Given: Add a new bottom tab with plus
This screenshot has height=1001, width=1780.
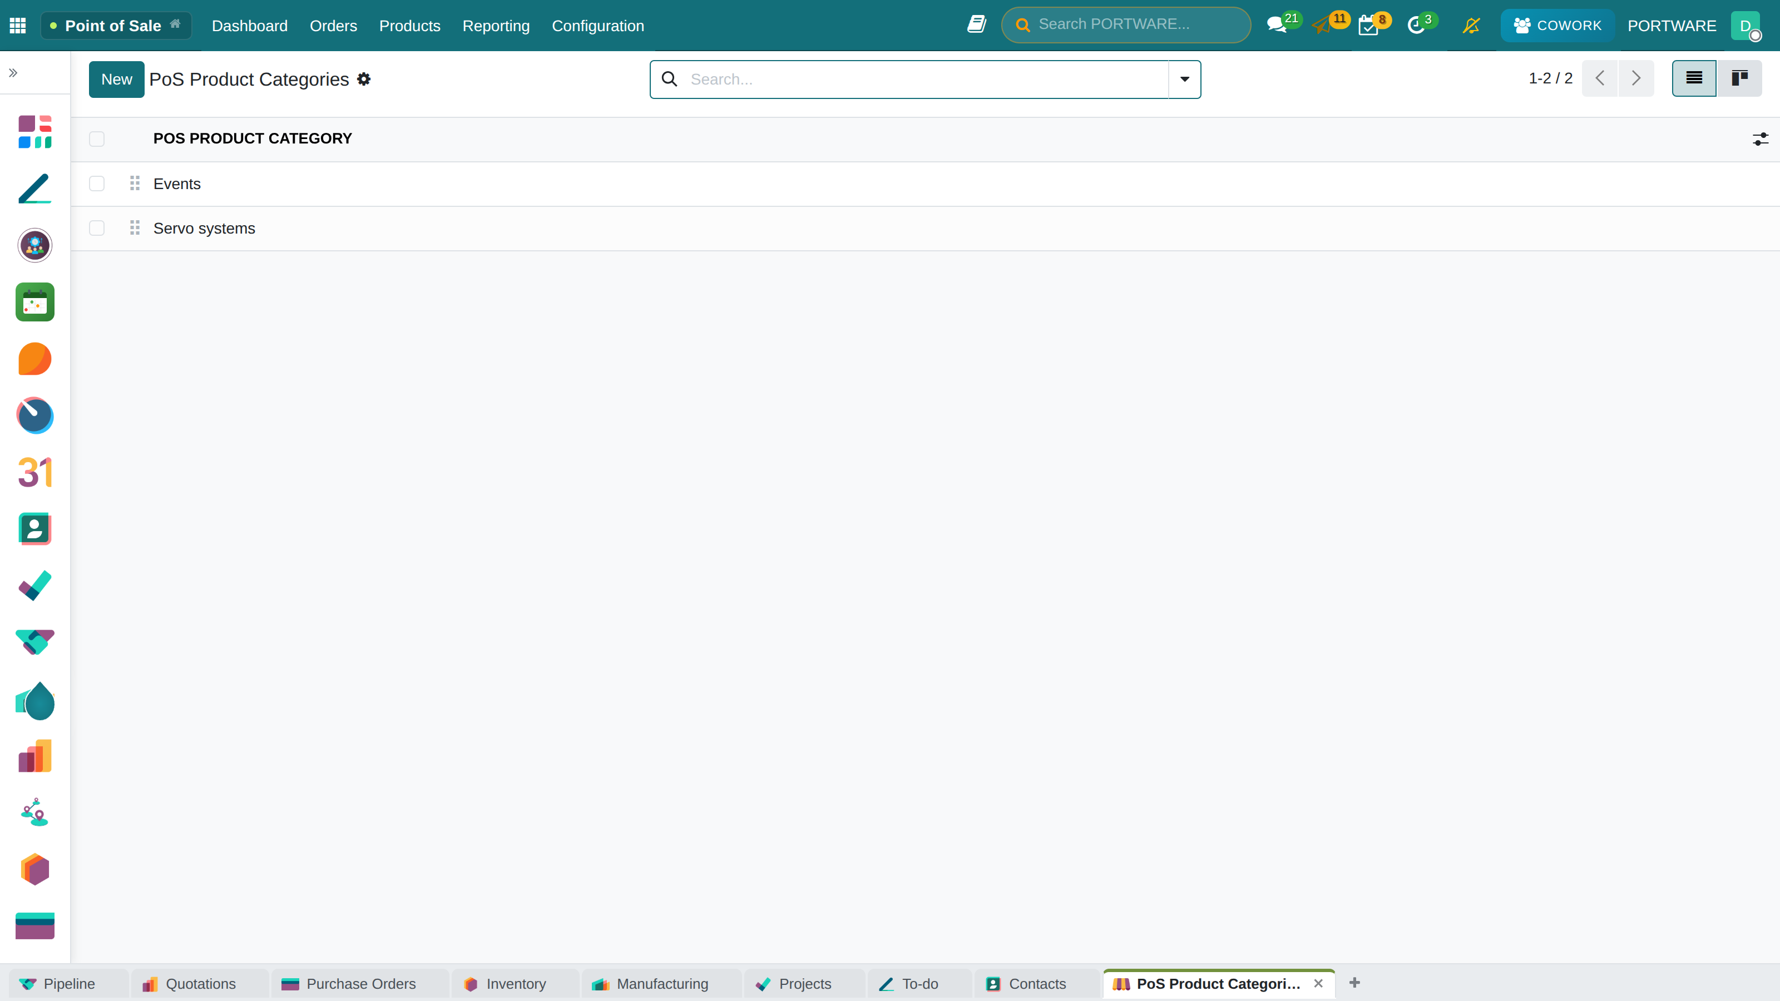Looking at the screenshot, I should (x=1354, y=983).
